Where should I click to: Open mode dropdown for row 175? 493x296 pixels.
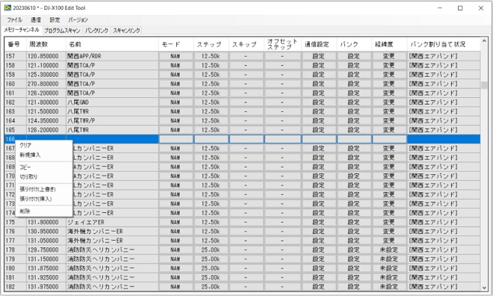(x=176, y=223)
